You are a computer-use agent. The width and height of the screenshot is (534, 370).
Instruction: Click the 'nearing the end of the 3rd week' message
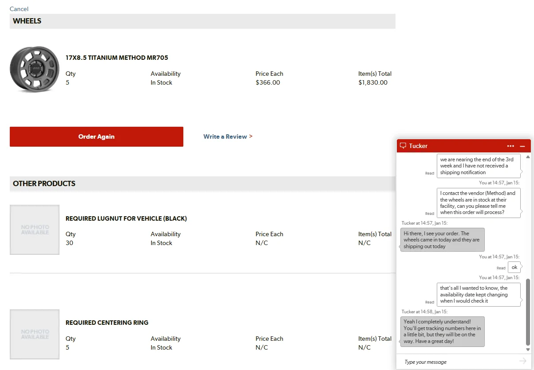coord(479,166)
